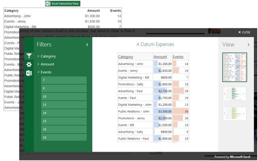
Task: Click the Excel Interactive View button
Action: 63,4
